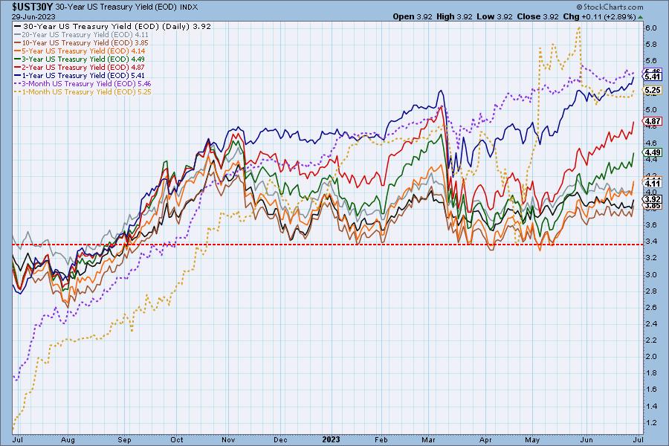Click the 4.4 label on the y-axis

tap(650, 160)
